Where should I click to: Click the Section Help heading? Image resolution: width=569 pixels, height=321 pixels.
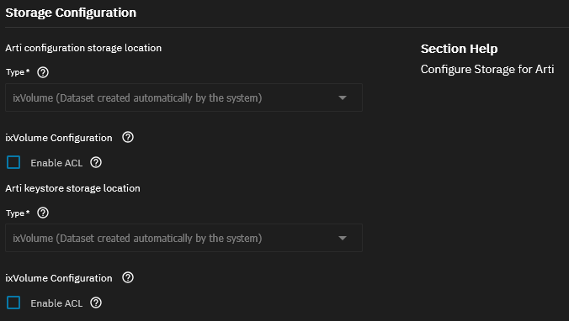(x=459, y=49)
